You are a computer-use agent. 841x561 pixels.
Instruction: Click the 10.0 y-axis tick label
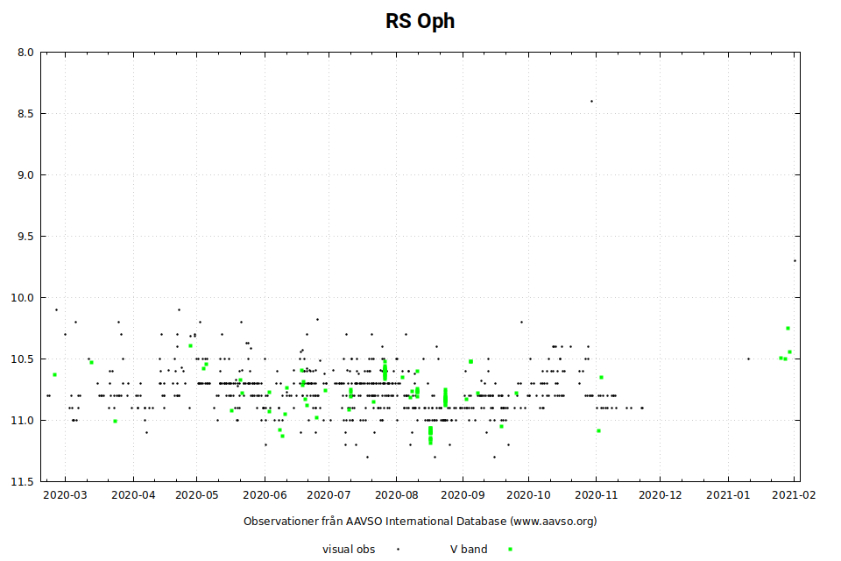pyautogui.click(x=24, y=298)
